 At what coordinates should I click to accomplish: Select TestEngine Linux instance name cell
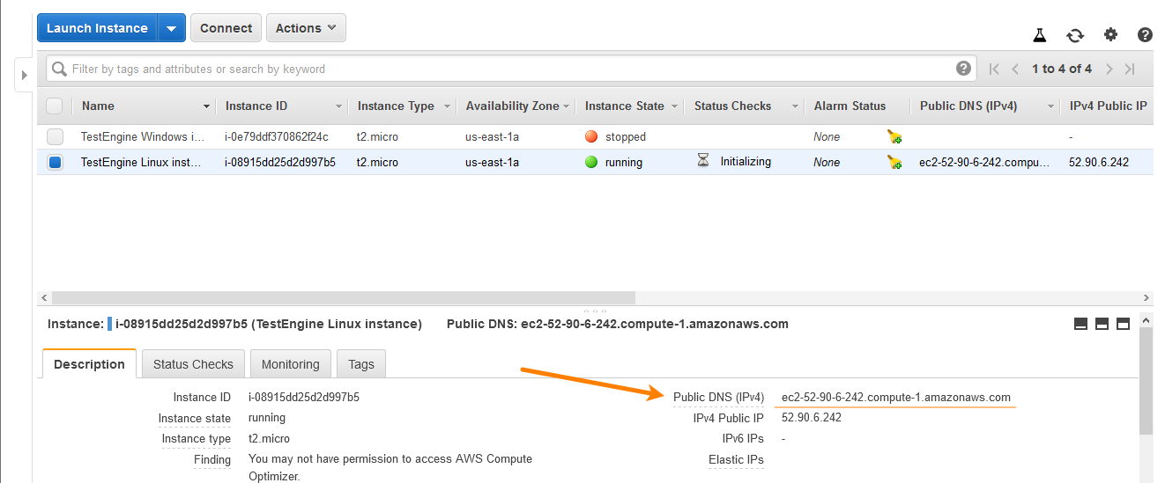click(x=141, y=162)
